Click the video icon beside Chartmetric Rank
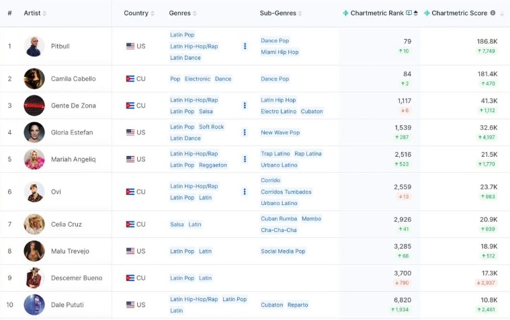 [409, 13]
